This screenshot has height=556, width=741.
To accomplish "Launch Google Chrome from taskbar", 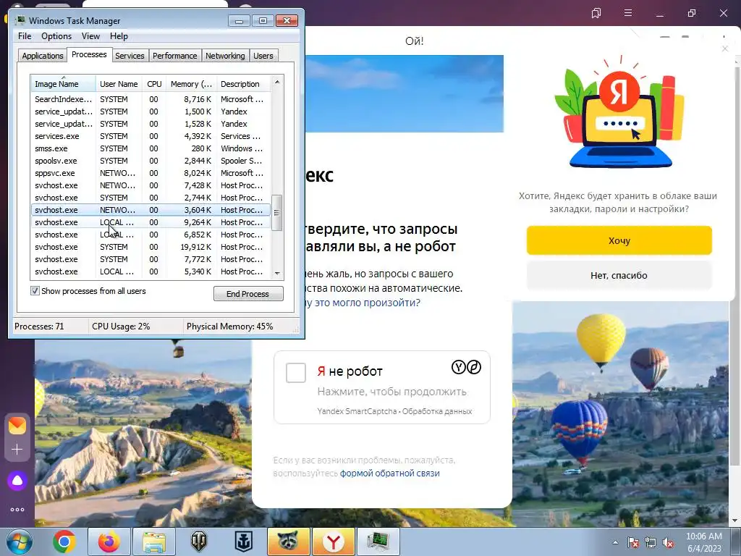I will click(64, 542).
